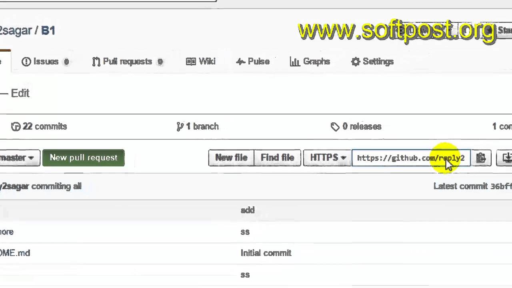Viewport: 512px width, 288px height.
Task: Open the ss message in the row below Initial commit
Action: tap(245, 274)
